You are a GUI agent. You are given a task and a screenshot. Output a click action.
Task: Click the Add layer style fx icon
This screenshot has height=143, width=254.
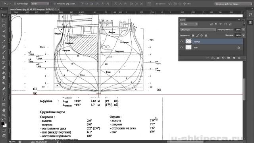click(213, 58)
